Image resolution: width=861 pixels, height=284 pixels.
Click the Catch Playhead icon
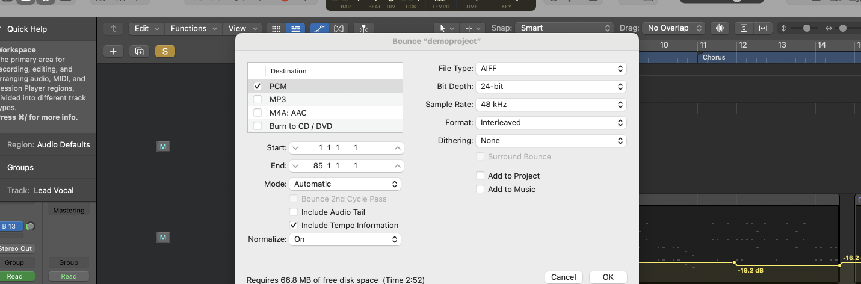tap(363, 28)
